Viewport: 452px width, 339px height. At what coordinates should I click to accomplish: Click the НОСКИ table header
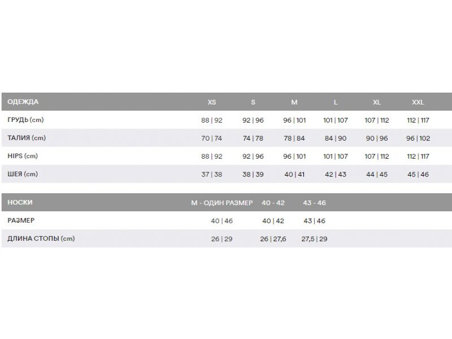20,202
